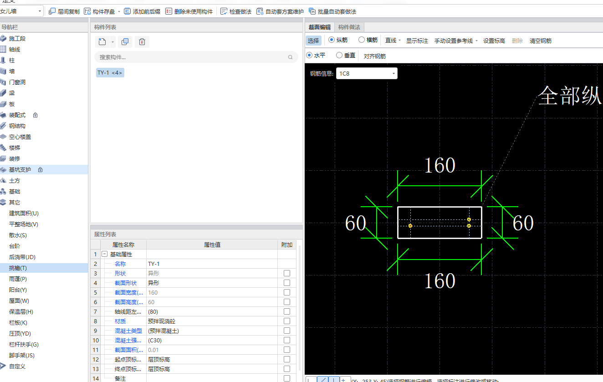This screenshot has height=382, width=603.
Task: Expand the 直线 line type dropdown
Action: pyautogui.click(x=399, y=41)
